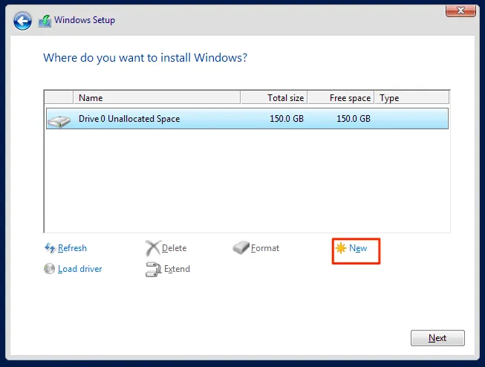Select the Format link
Viewport: 485px width, 367px height.
[x=265, y=248]
